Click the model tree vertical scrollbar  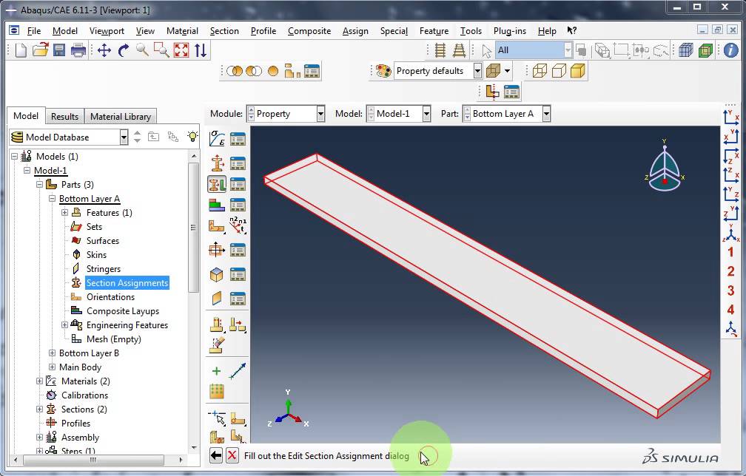click(x=193, y=228)
